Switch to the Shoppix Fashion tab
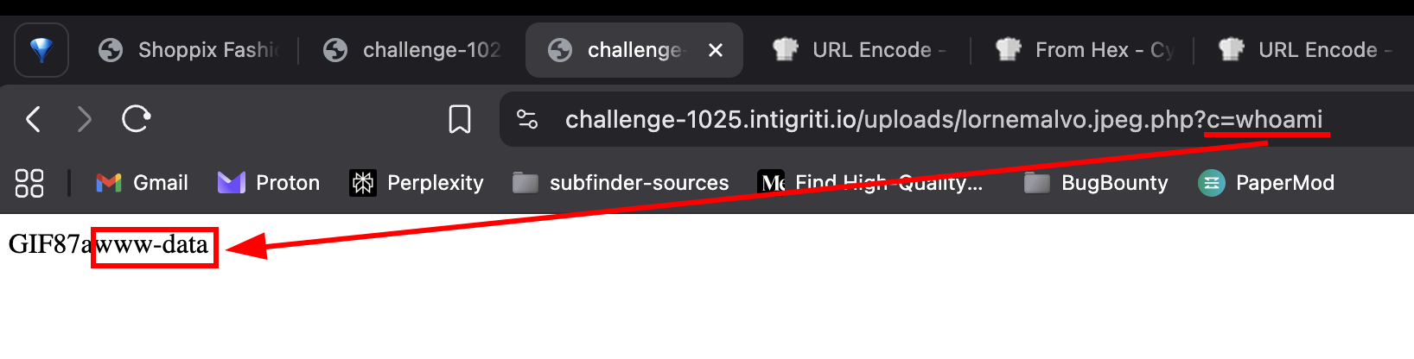1414x359 pixels. pyautogui.click(x=190, y=50)
